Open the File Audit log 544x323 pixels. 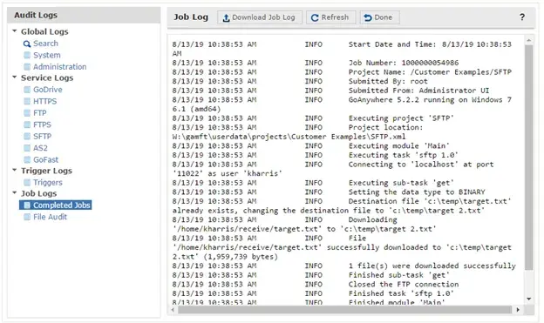(50, 217)
